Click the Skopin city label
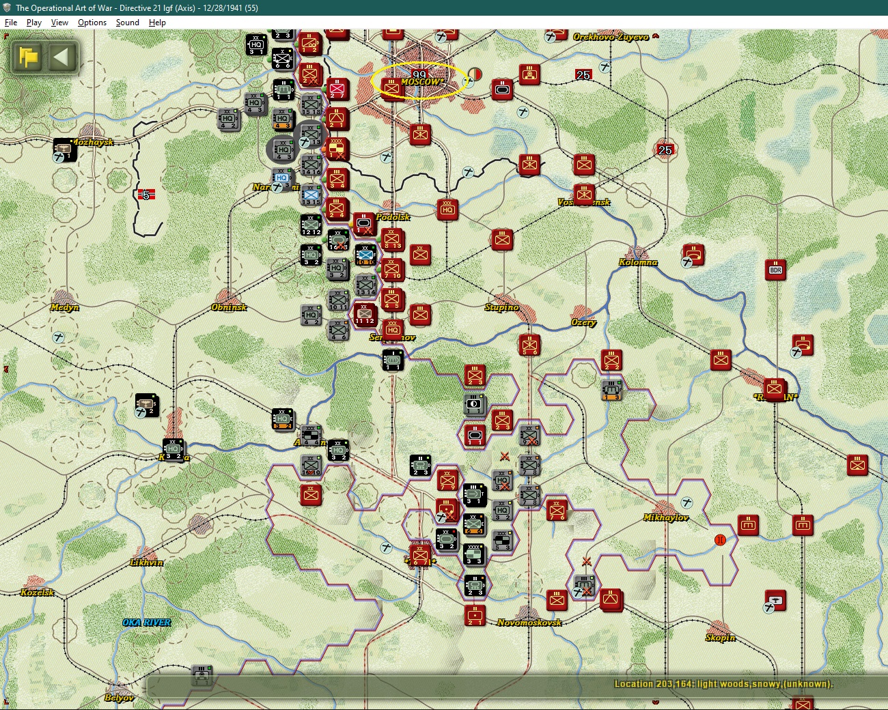This screenshot has width=888, height=710. tap(721, 638)
